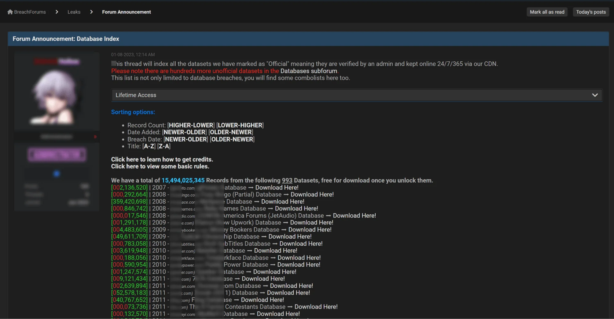This screenshot has width=614, height=319.
Task: Click the blurred purple user badge
Action: (x=57, y=154)
